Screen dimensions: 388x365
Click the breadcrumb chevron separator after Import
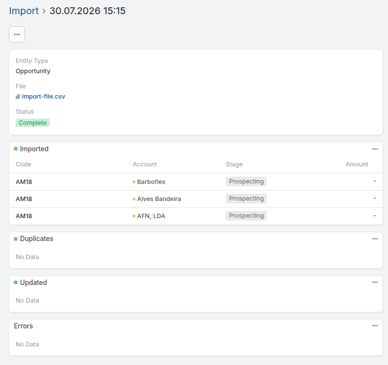click(44, 11)
